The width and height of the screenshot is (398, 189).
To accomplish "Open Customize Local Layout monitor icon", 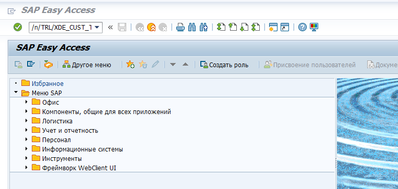I will 314,27.
